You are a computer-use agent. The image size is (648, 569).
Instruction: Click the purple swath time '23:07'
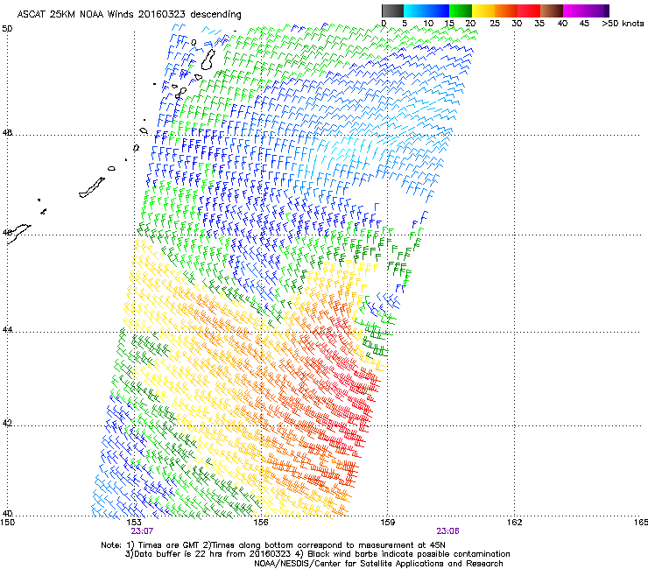pos(142,531)
